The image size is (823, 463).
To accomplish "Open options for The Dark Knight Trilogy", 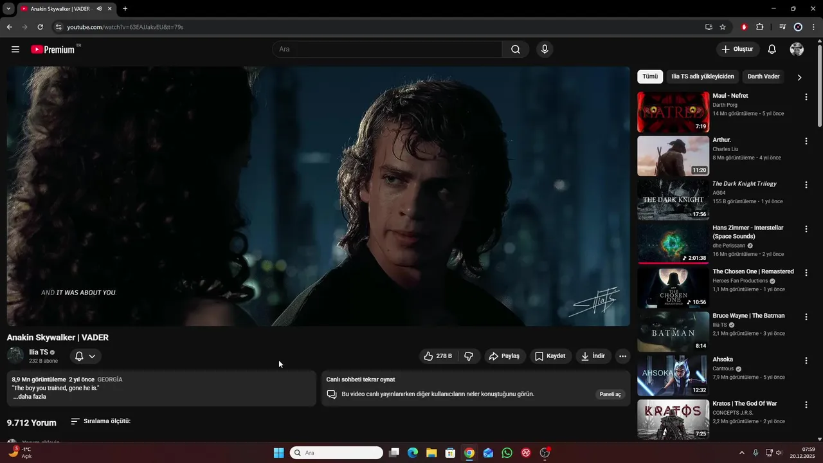I will pyautogui.click(x=806, y=185).
